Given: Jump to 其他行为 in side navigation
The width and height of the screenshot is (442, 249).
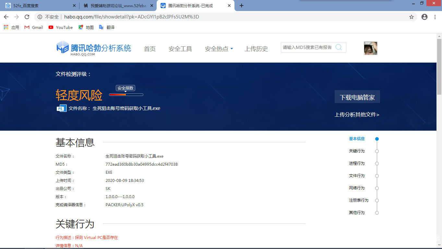Looking at the screenshot, I should pyautogui.click(x=357, y=213).
